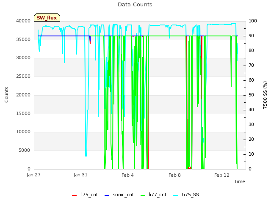Click the 30000 counts tick label
Viewport: 271px width, 203px height.
click(x=23, y=58)
